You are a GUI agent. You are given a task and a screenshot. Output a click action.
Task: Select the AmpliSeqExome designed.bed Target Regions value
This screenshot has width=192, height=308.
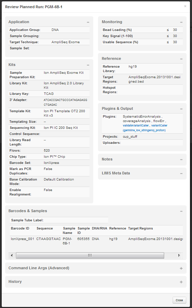pyautogui.click(x=155, y=79)
